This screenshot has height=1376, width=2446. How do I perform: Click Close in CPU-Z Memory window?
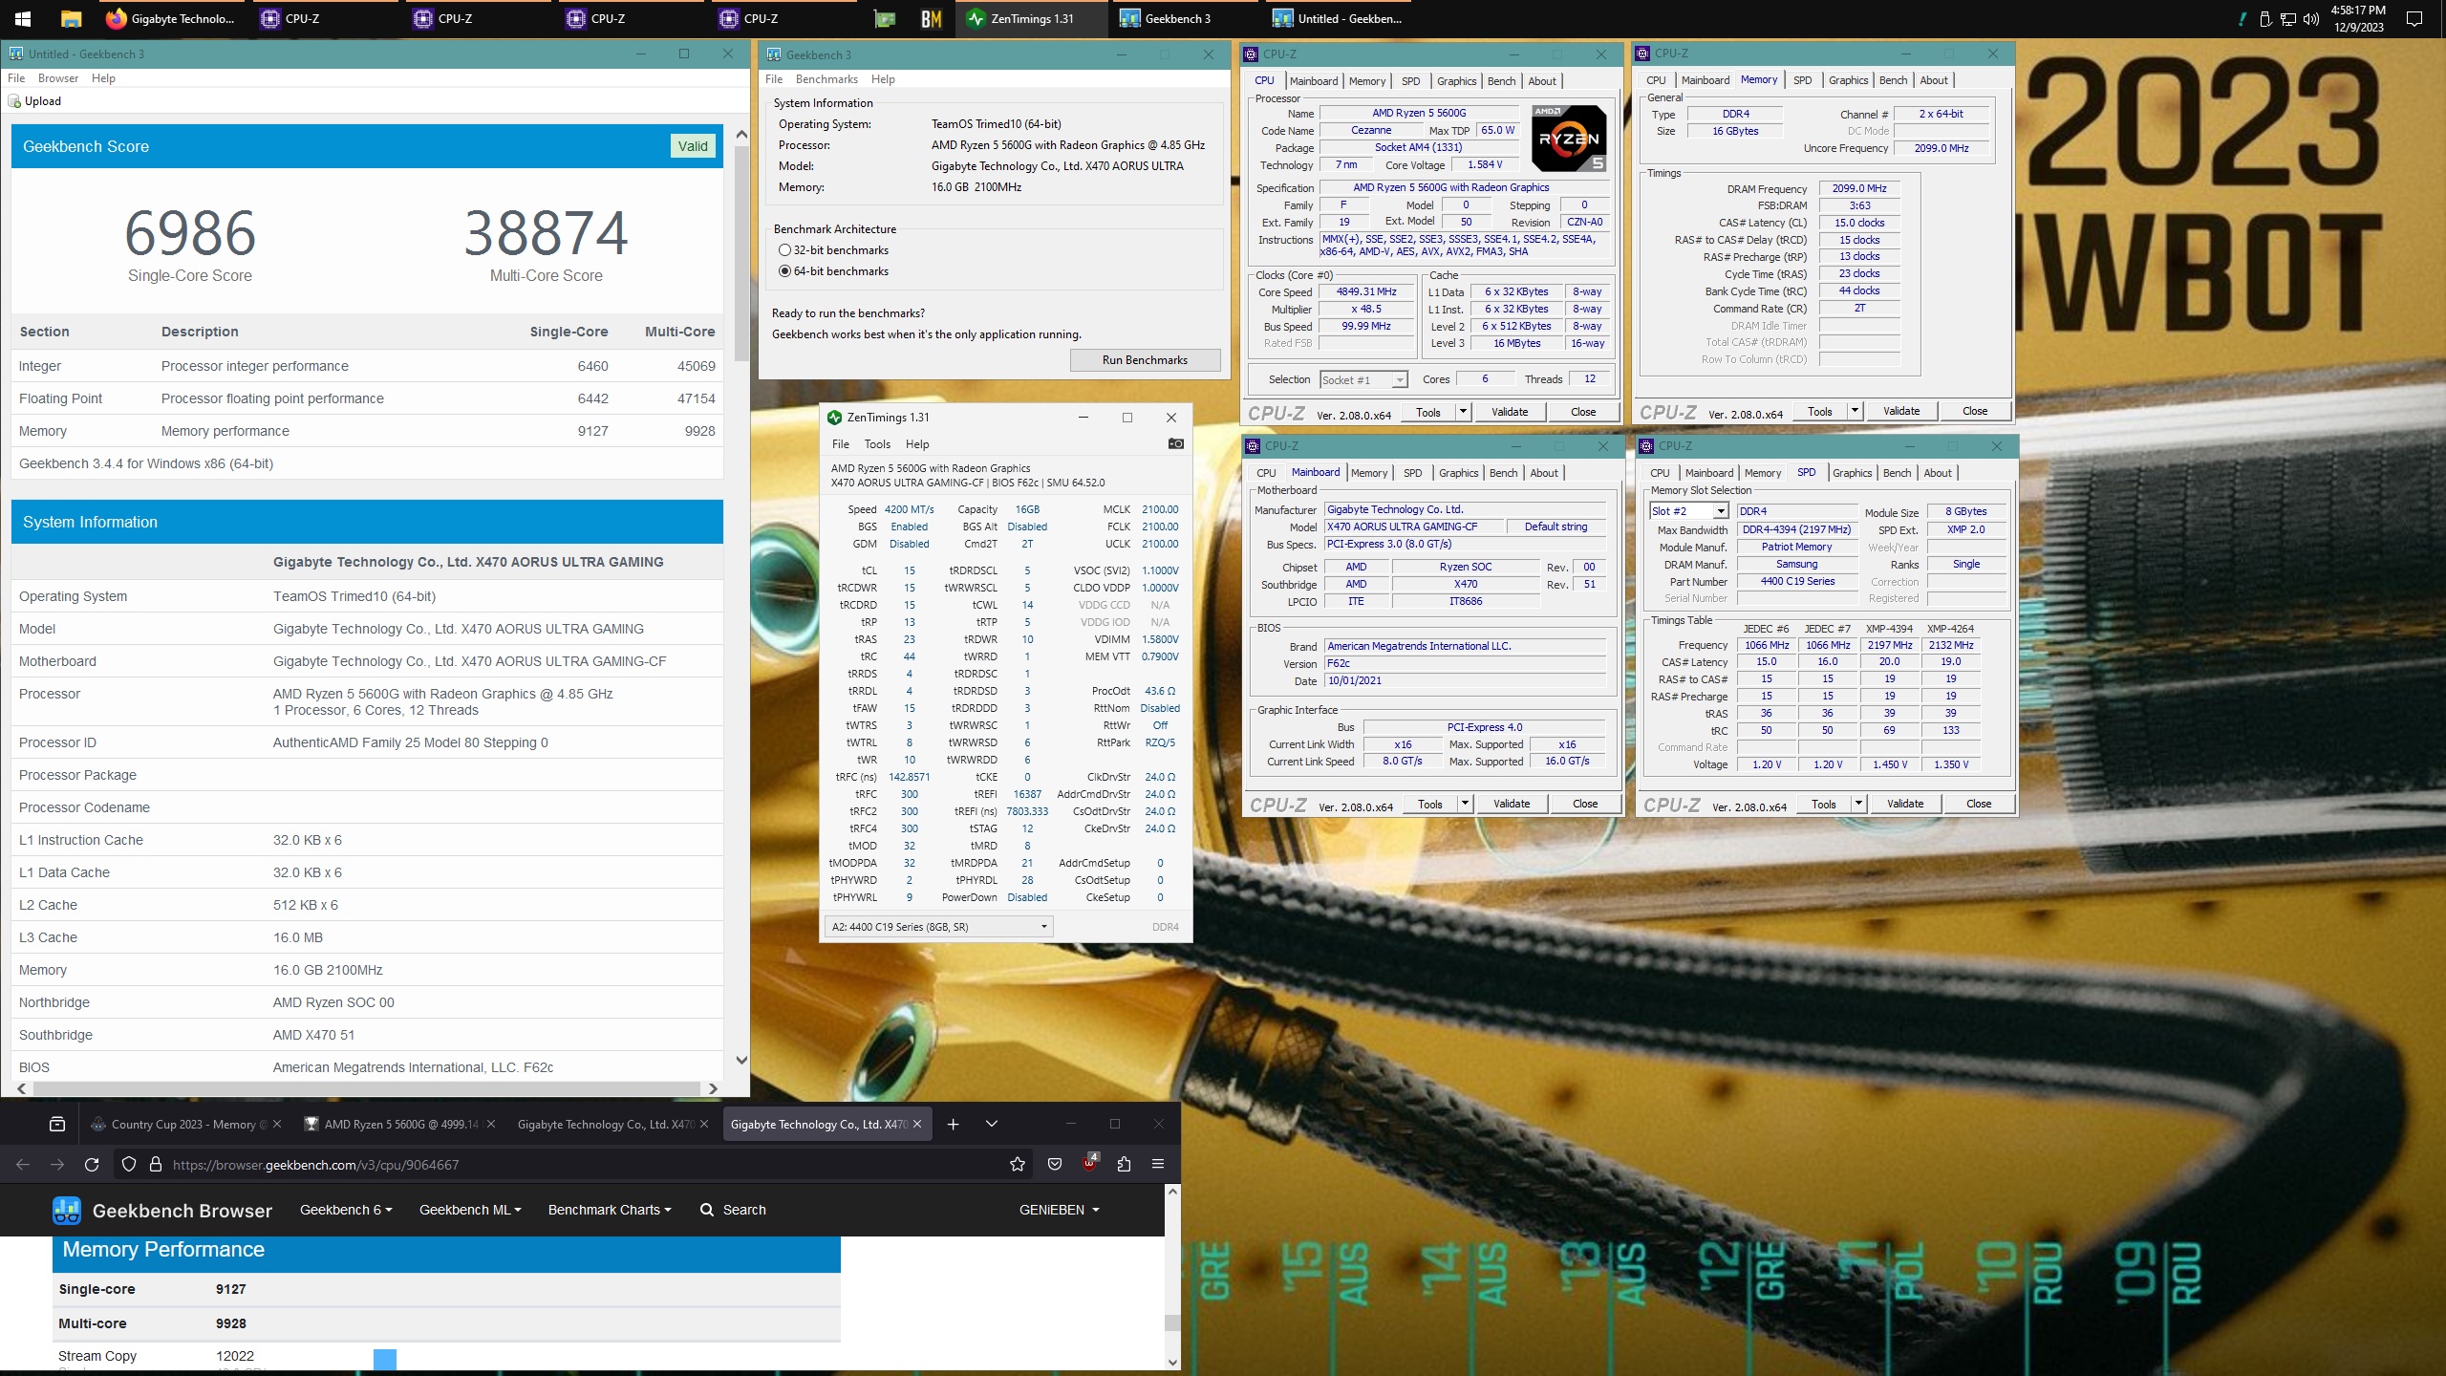coord(1975,411)
